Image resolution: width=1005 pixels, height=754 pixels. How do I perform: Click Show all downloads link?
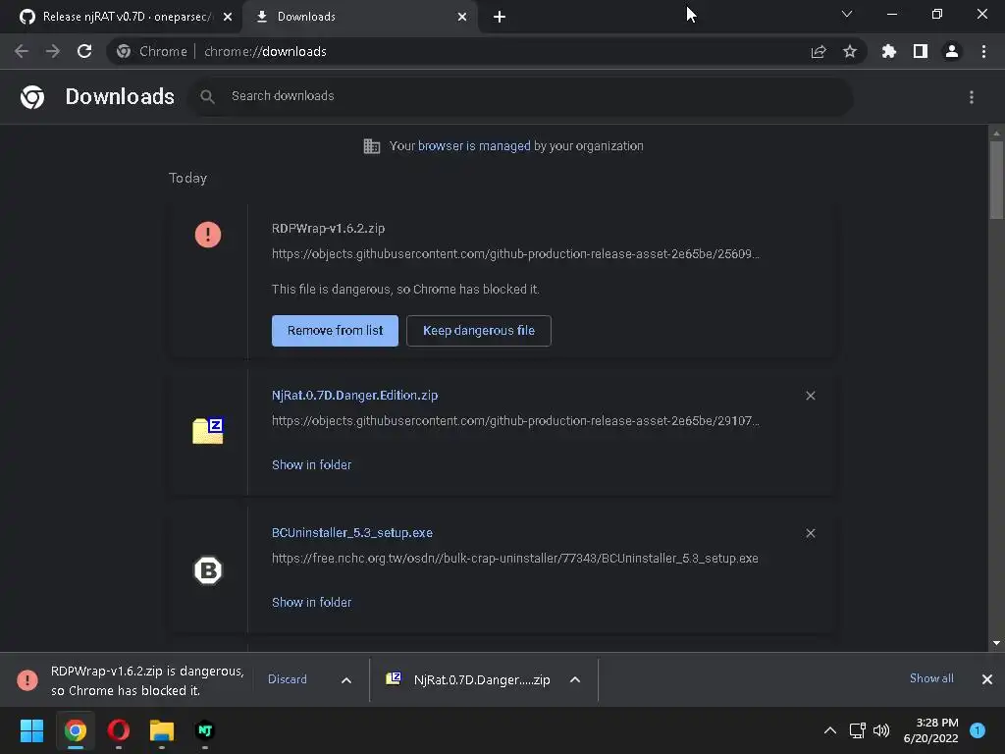point(931,678)
